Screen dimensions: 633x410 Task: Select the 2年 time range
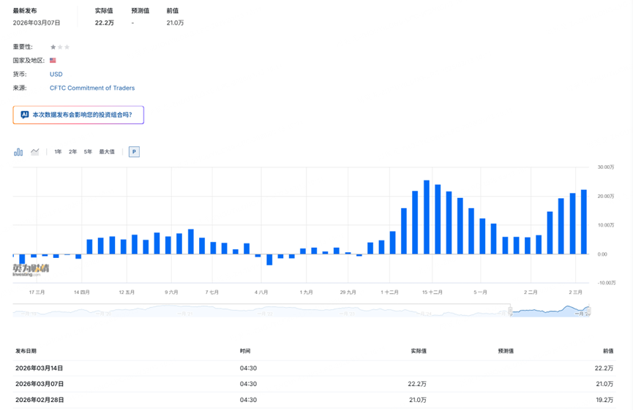(72, 152)
